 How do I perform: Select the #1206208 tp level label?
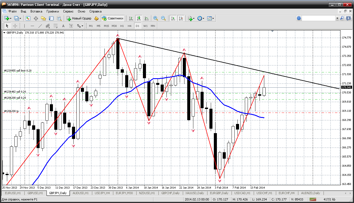click(x=11, y=111)
